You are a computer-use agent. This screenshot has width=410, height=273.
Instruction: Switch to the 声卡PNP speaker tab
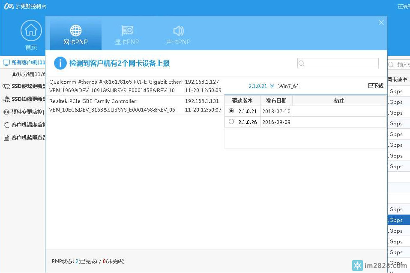[178, 31]
